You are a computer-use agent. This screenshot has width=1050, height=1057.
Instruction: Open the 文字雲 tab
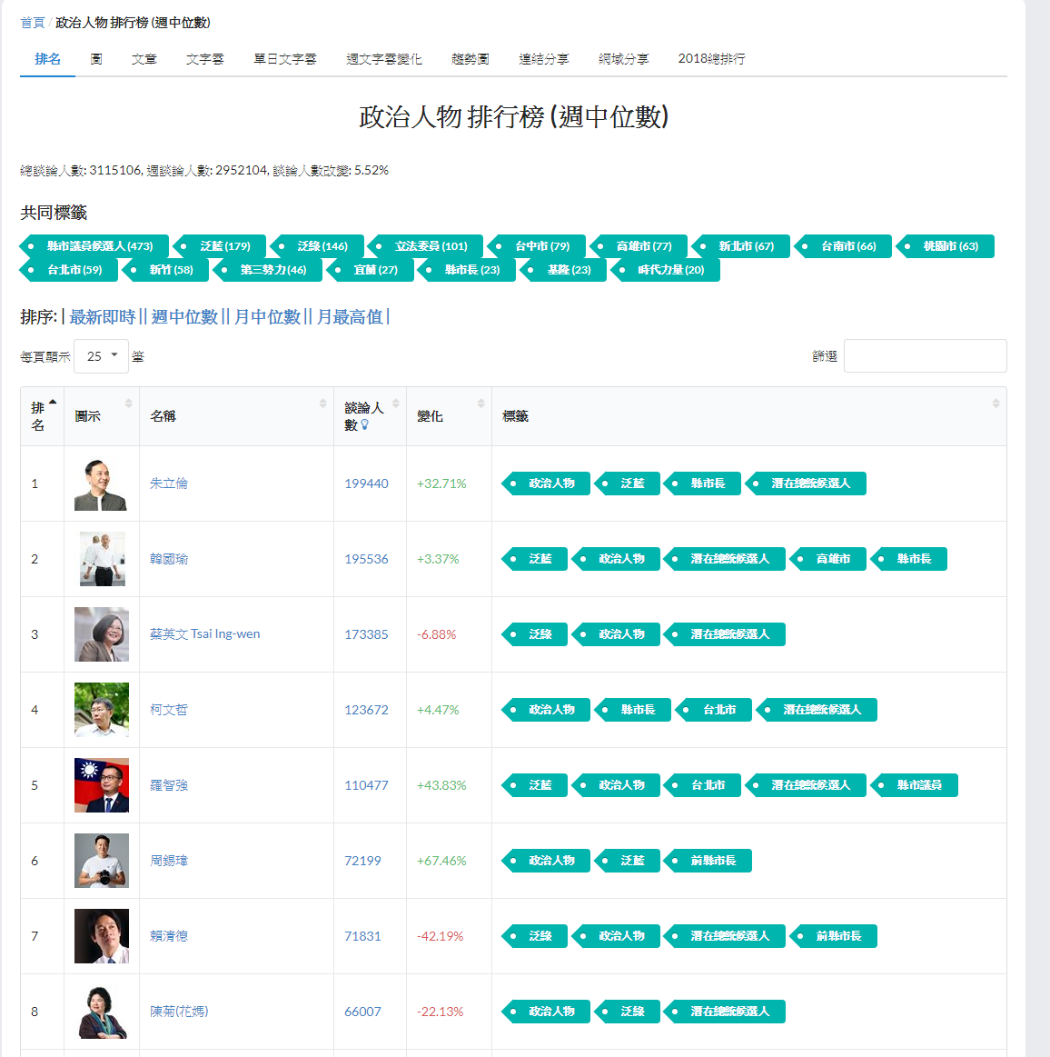pyautogui.click(x=204, y=59)
